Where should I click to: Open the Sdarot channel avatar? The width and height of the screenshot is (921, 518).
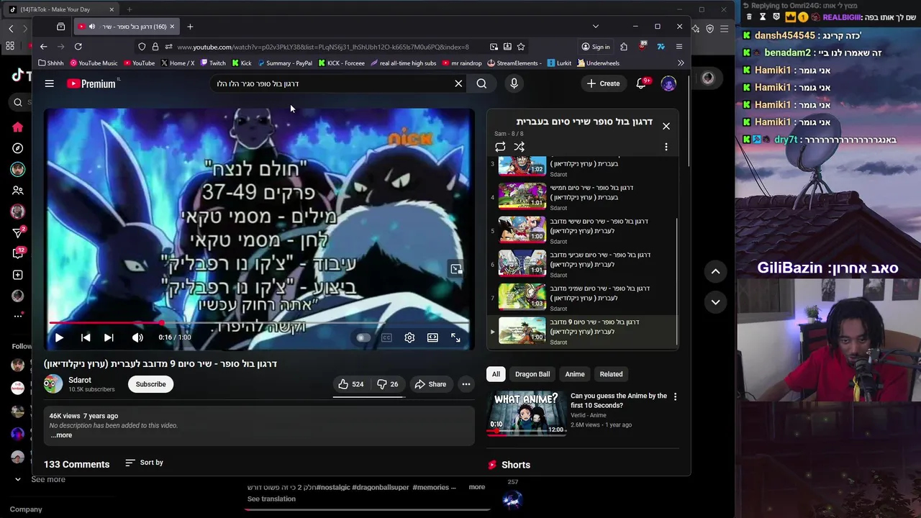tap(53, 384)
